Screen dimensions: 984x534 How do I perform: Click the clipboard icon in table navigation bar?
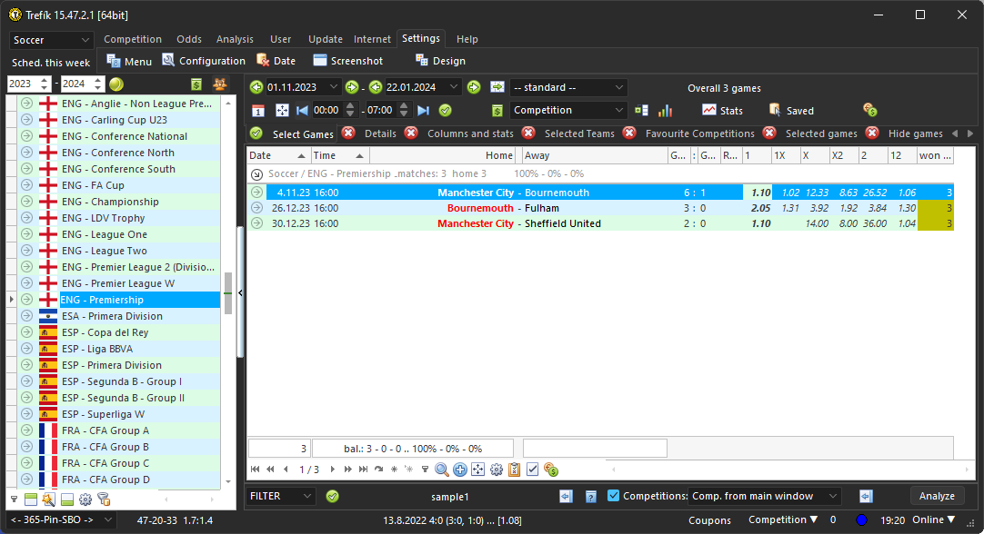(515, 470)
